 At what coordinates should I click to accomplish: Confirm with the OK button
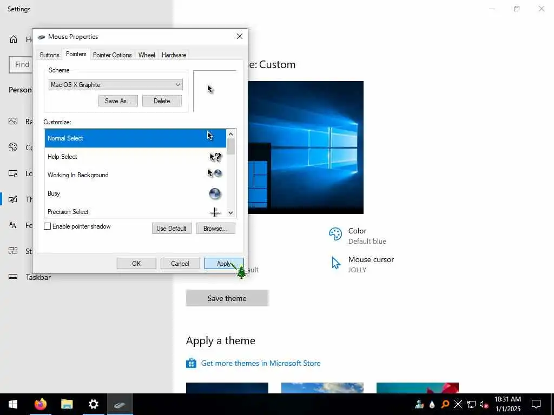click(136, 264)
